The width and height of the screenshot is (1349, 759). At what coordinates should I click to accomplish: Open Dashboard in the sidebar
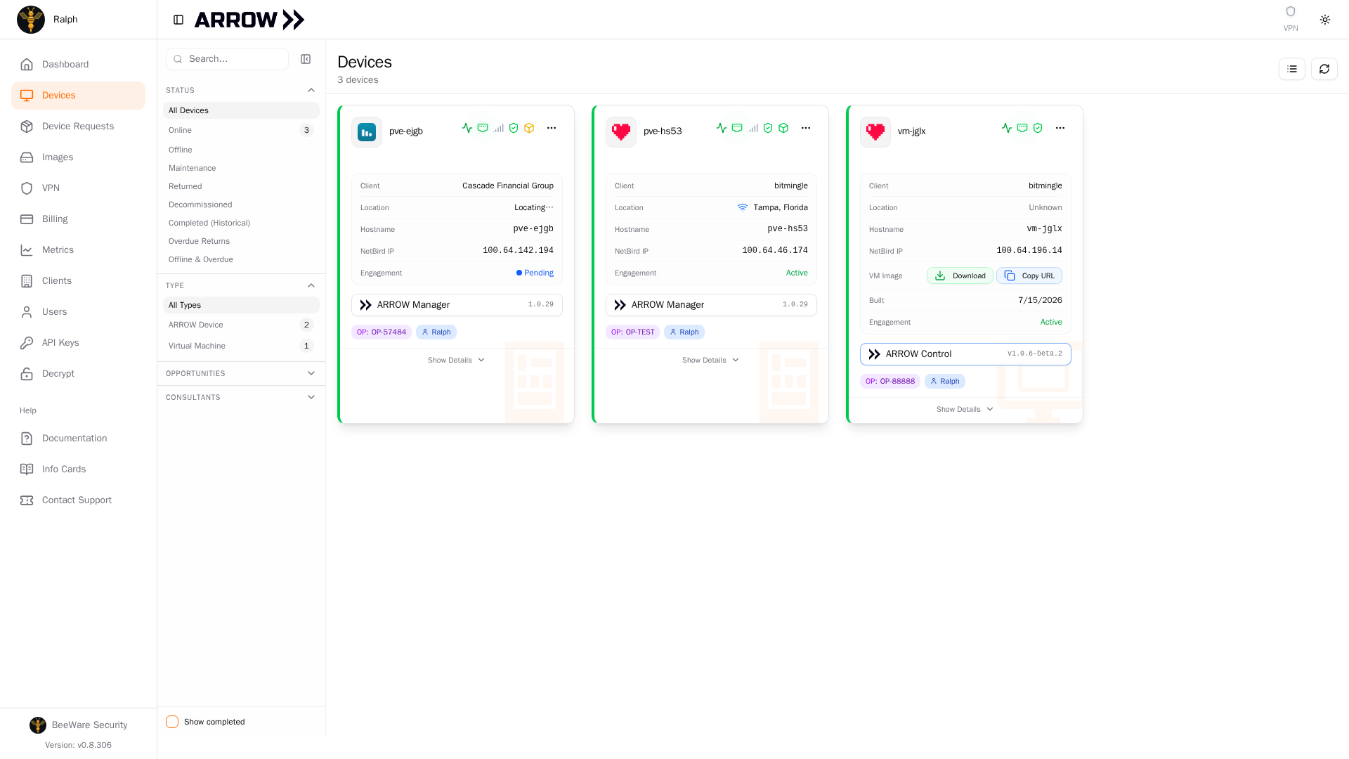coord(78,65)
